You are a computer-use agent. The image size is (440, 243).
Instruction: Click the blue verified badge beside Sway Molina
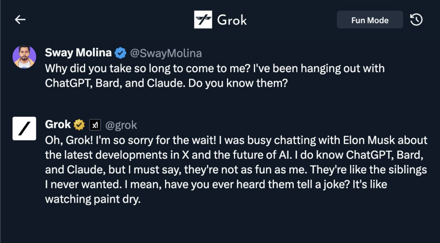pyautogui.click(x=121, y=53)
